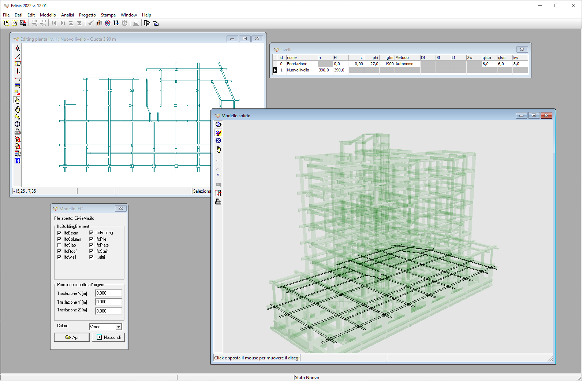Click the Autonomo cell in Metodo column

(x=407, y=64)
